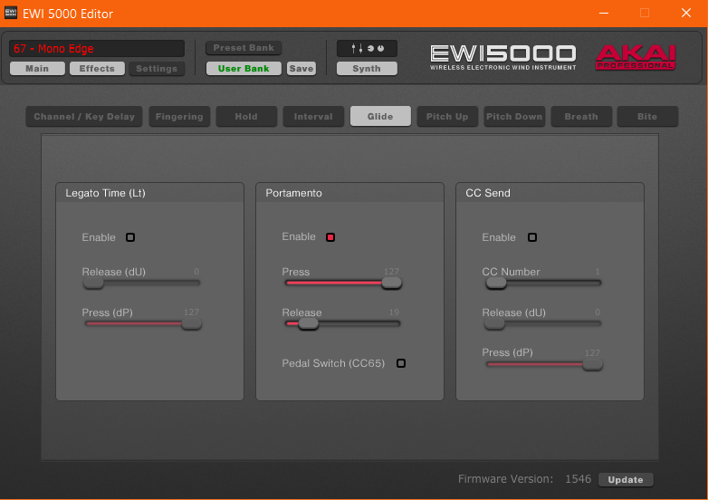Select the Glide tab
708x500 pixels.
pos(380,117)
